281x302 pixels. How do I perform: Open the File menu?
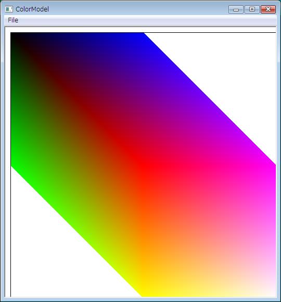pyautogui.click(x=13, y=20)
